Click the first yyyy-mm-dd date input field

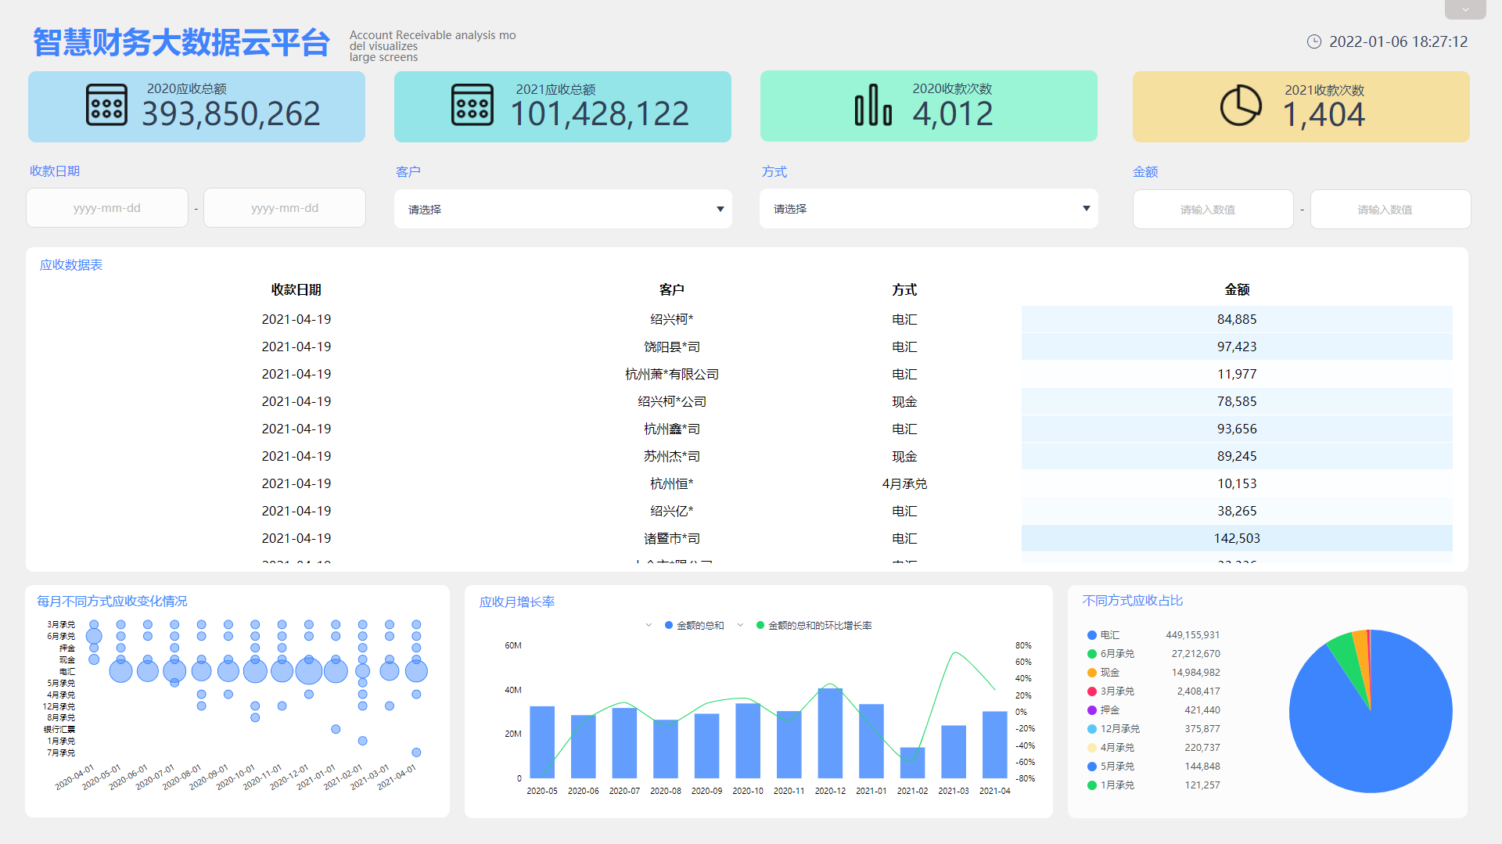(106, 207)
